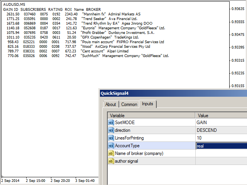Viewport: 247px width, 185px height.
Task: Click the Profit Grabber signal row
Action: point(80,32)
